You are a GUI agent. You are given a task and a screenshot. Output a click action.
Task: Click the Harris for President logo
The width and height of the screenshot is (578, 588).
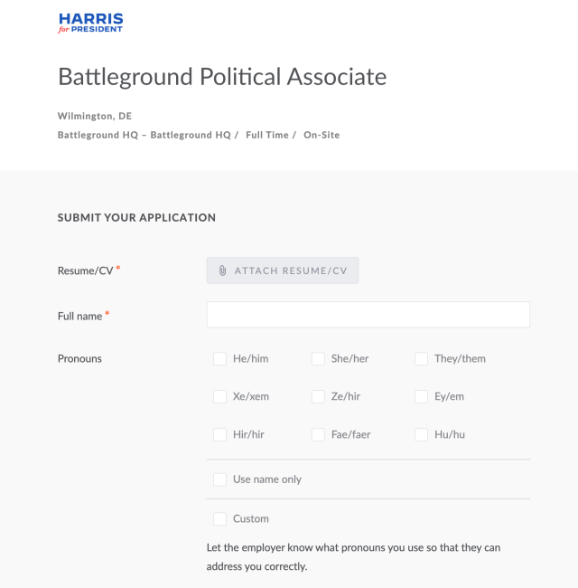tap(90, 23)
